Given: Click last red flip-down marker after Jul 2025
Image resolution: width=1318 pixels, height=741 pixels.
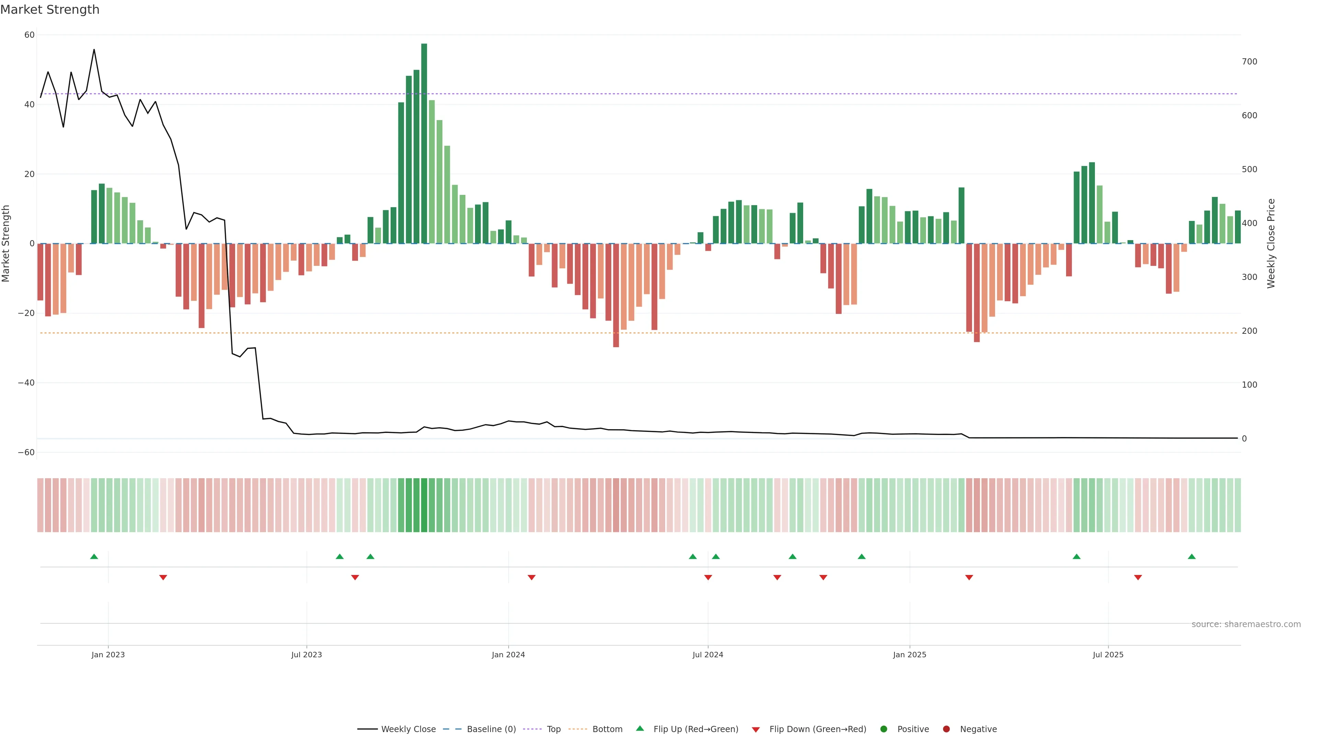Looking at the screenshot, I should pos(1138,577).
